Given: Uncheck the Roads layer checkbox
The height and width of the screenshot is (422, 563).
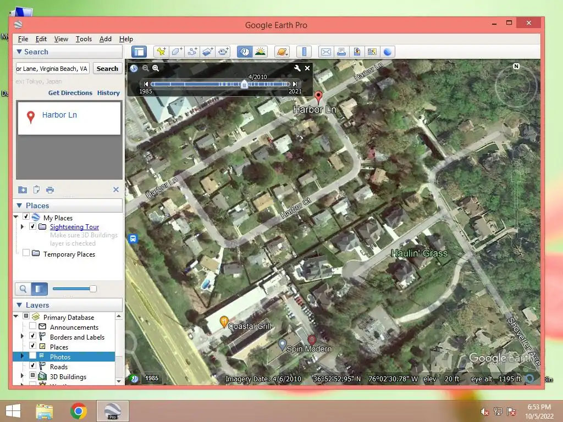Looking at the screenshot, I should pyautogui.click(x=32, y=365).
